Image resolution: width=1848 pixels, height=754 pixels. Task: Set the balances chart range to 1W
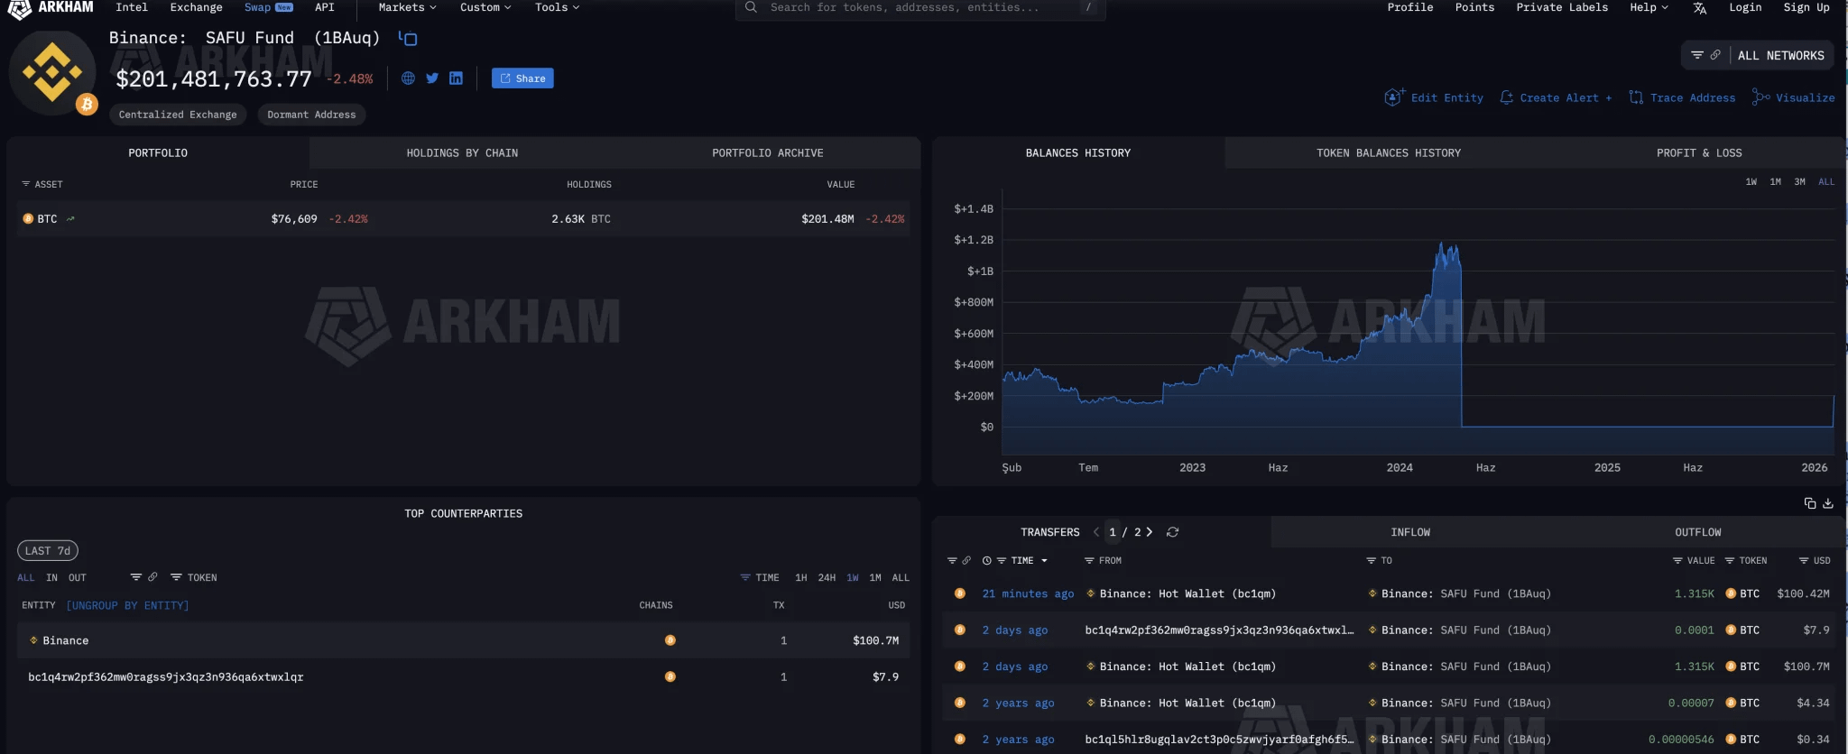point(1751,182)
